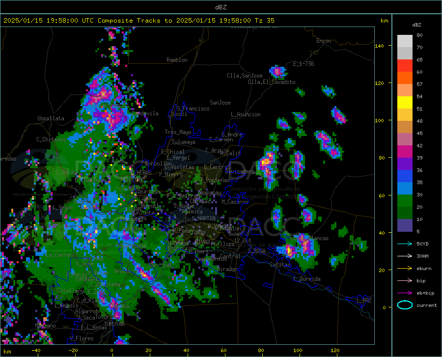This screenshot has height=357, width=442.
Task: Click the 'current' legend label
Action: 427,305
